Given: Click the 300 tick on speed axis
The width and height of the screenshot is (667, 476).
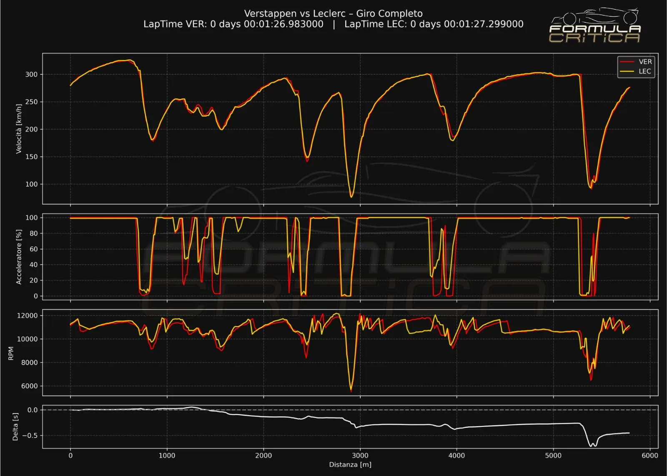Looking at the screenshot, I should point(31,75).
